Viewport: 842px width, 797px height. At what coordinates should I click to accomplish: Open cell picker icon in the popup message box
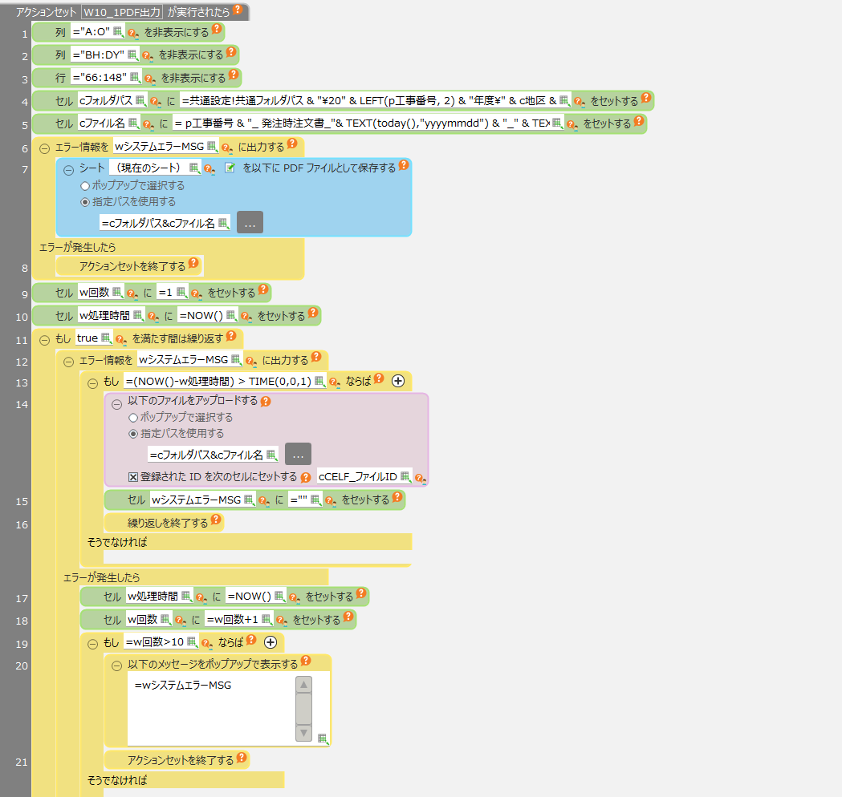coord(322,738)
